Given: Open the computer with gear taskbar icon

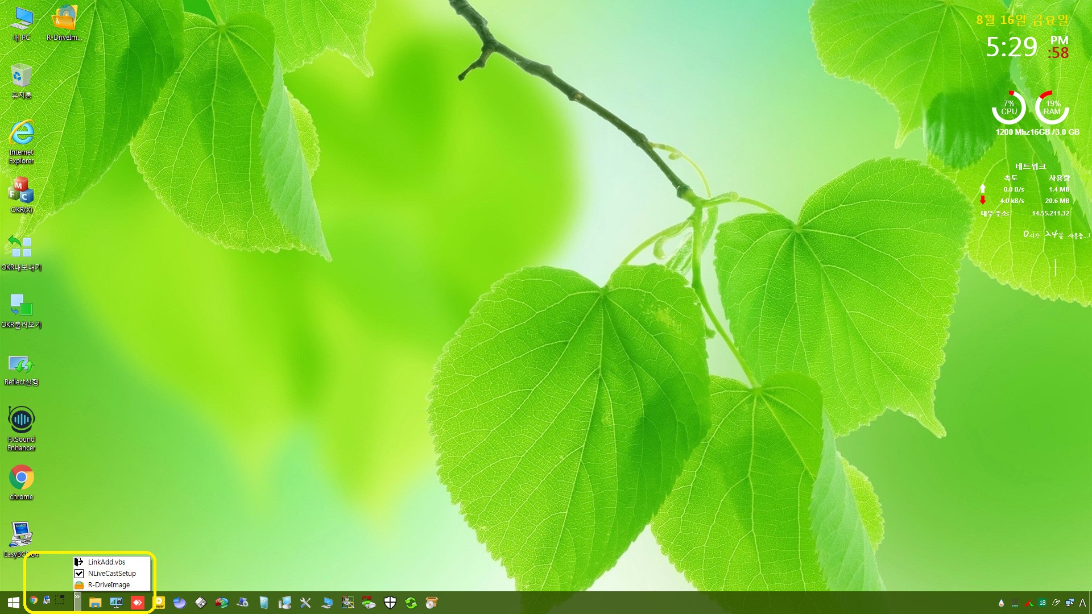Looking at the screenshot, I should click(x=243, y=603).
